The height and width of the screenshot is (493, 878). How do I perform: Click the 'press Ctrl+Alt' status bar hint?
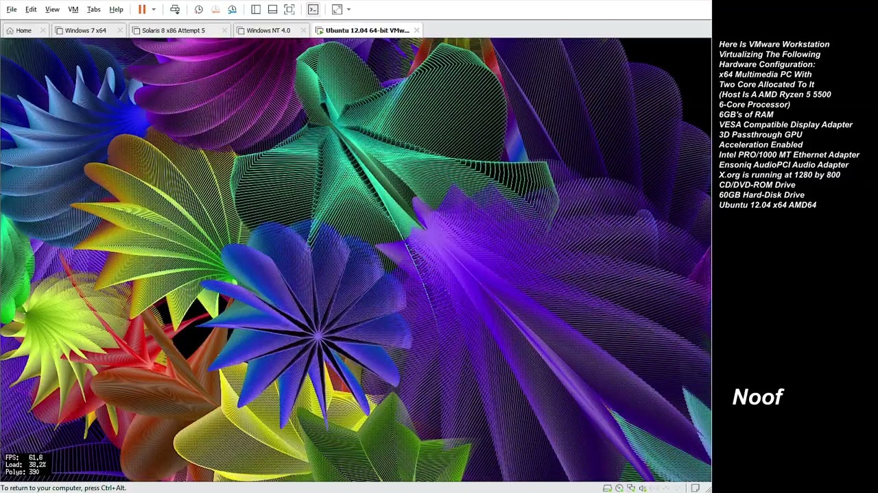pyautogui.click(x=104, y=488)
